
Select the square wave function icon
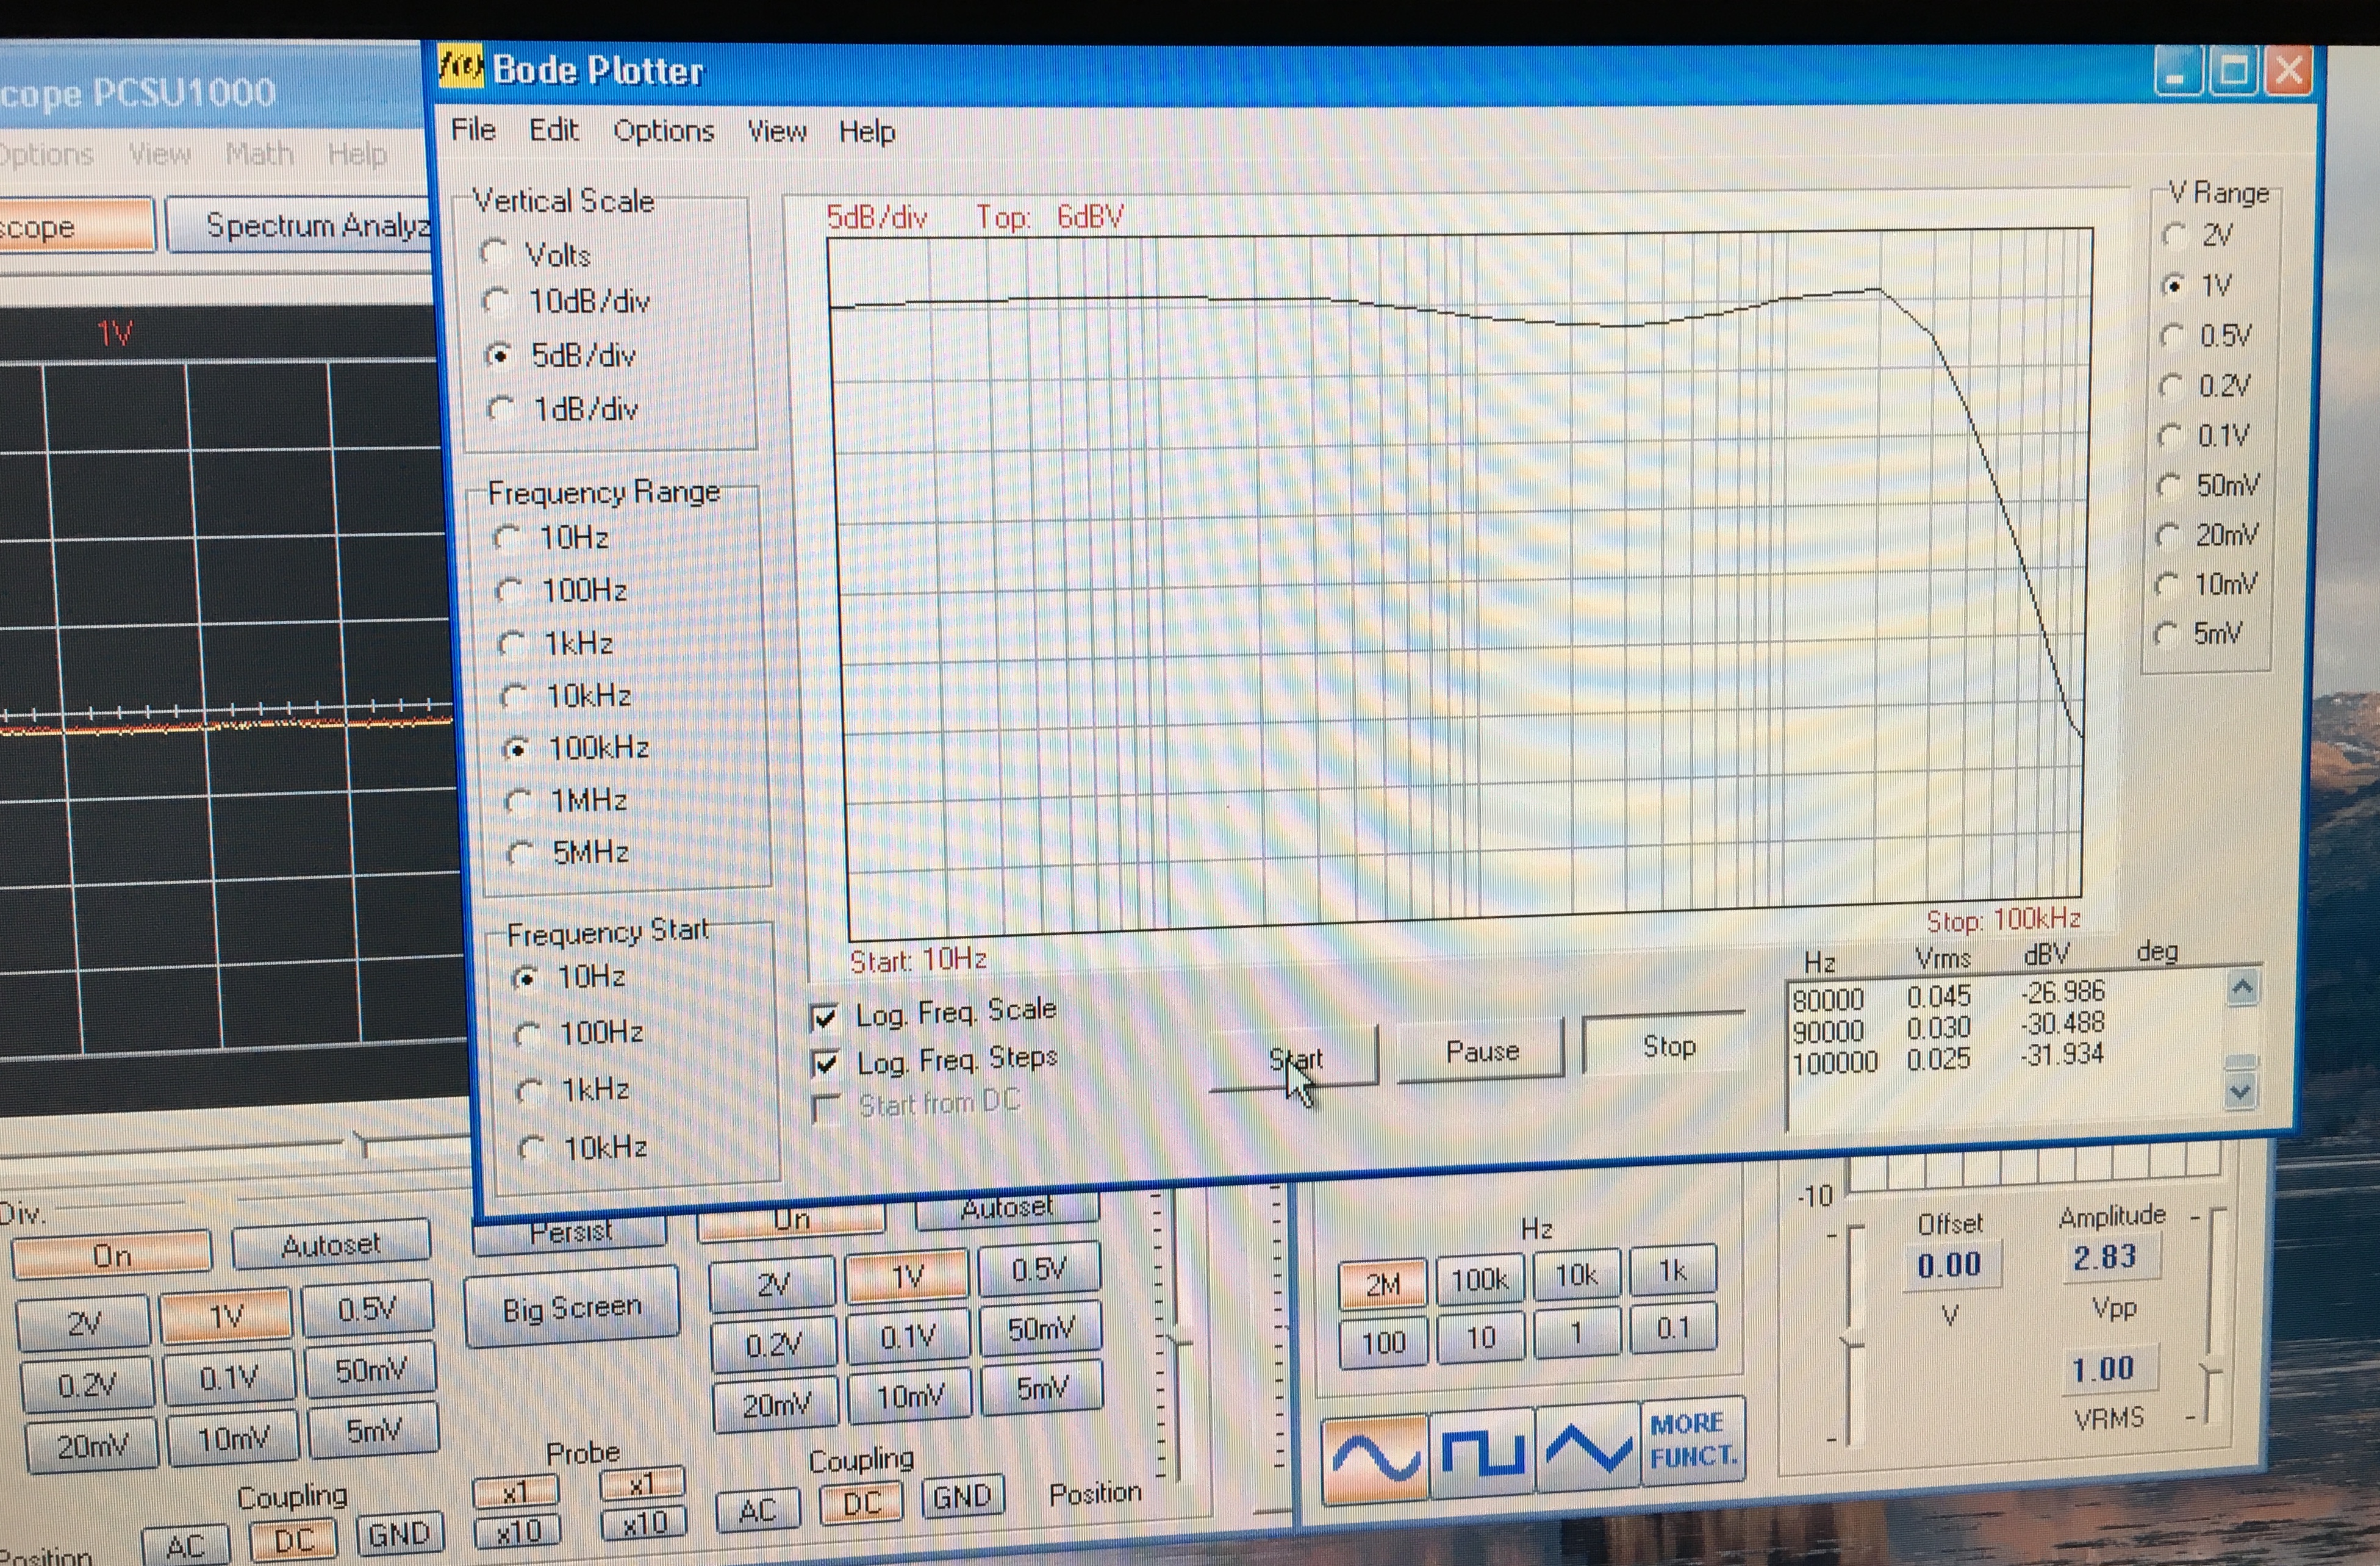pos(1482,1454)
